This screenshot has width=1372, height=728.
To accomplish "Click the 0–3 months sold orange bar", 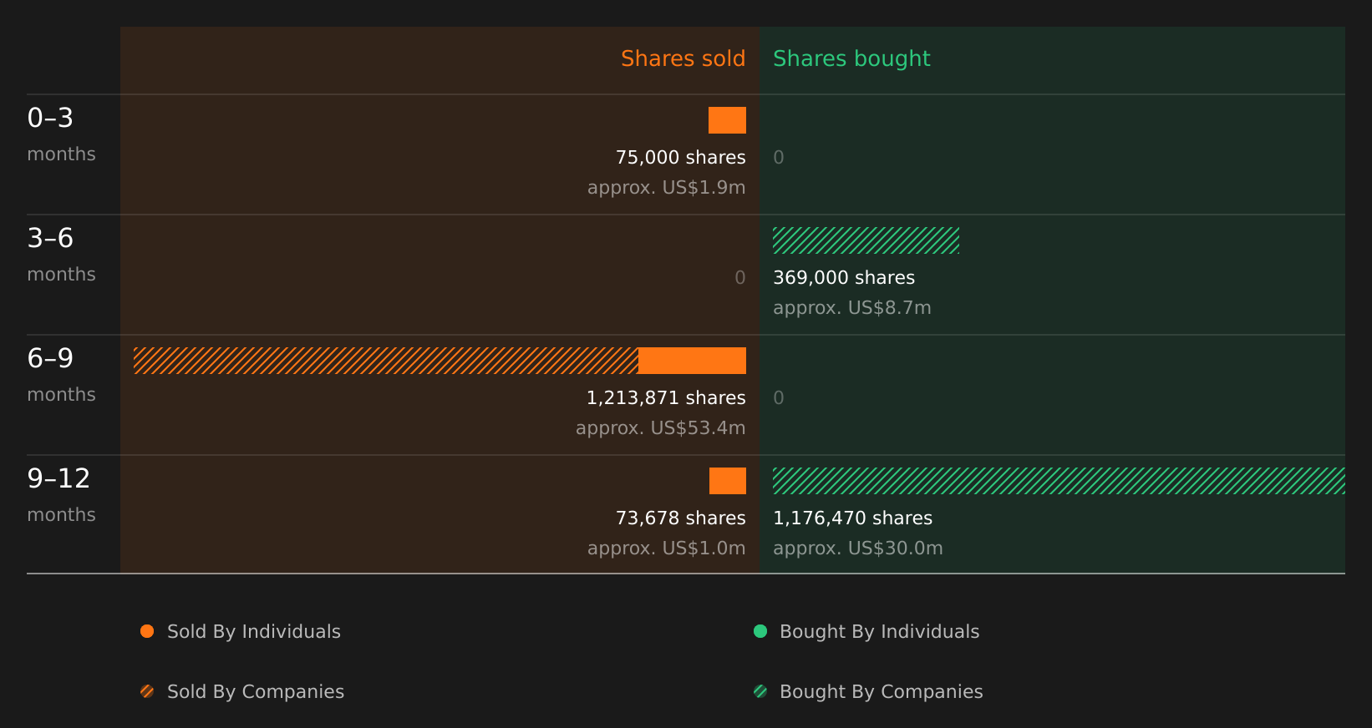I will click(x=727, y=120).
